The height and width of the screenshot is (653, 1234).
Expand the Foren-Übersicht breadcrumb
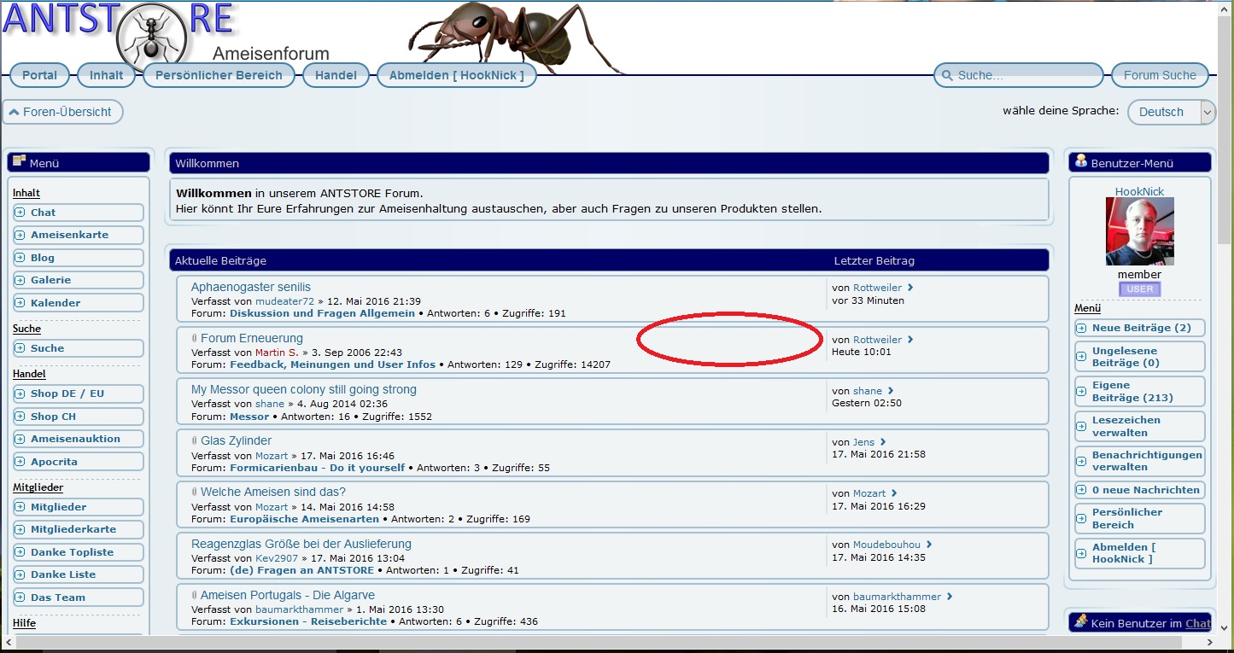[x=63, y=112]
